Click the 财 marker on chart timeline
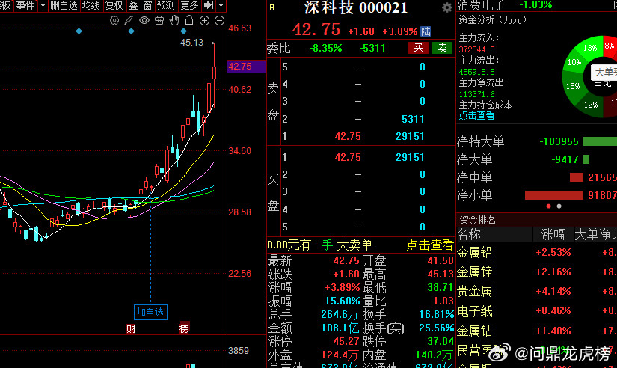The image size is (617, 368). pos(131,329)
